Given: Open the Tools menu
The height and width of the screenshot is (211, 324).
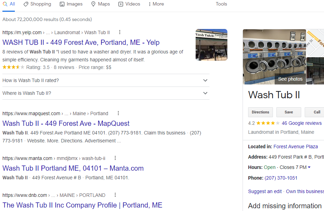Looking at the screenshot, I should [x=221, y=4].
